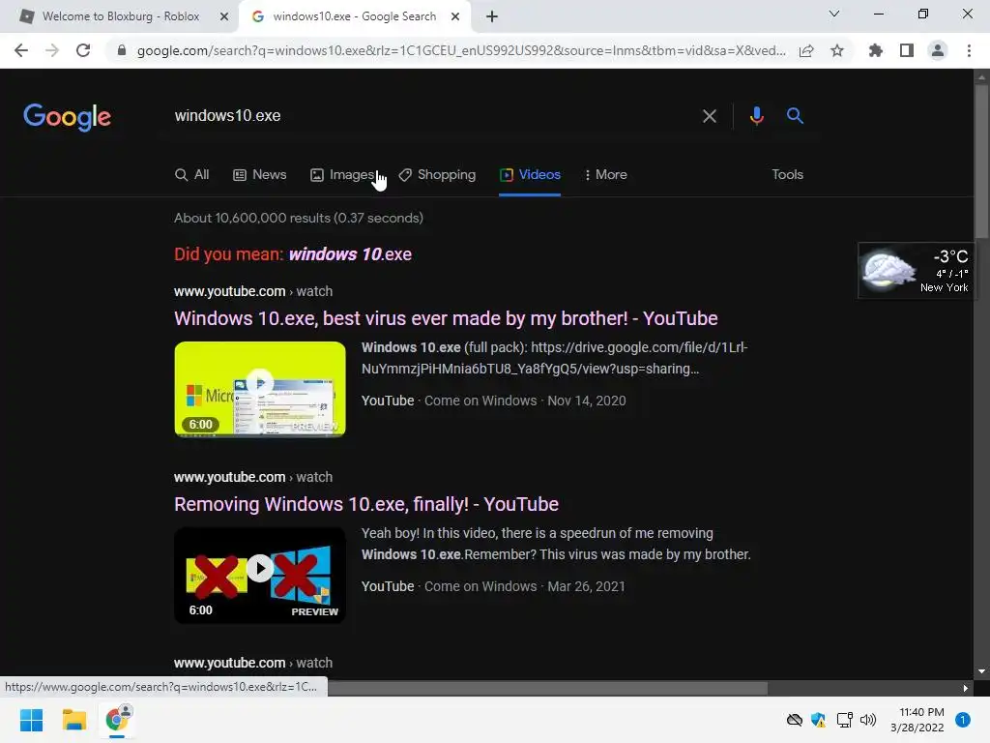Open 'Windows 10.exe, best virus ever made' result

coord(446,318)
